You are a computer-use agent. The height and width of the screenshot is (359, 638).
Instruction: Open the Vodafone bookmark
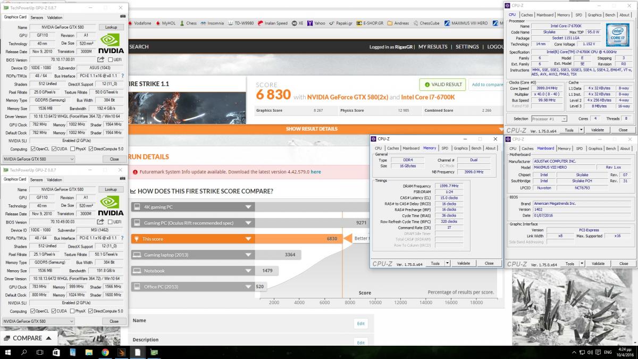139,23
